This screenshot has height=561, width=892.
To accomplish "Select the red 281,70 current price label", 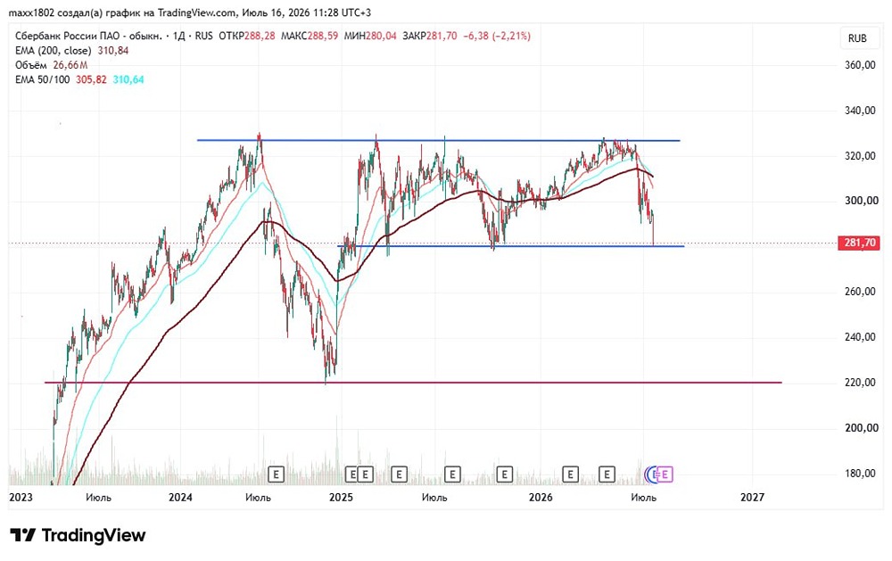I will pyautogui.click(x=859, y=243).
